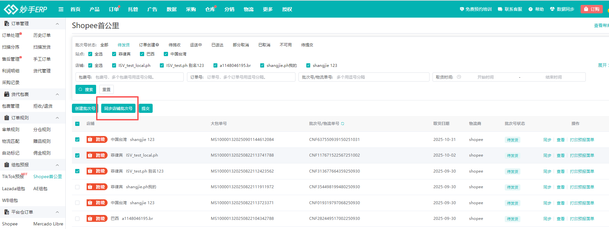The width and height of the screenshot is (609, 229).
Task: Focus the 包裹号 input field
Action: click(x=129, y=77)
